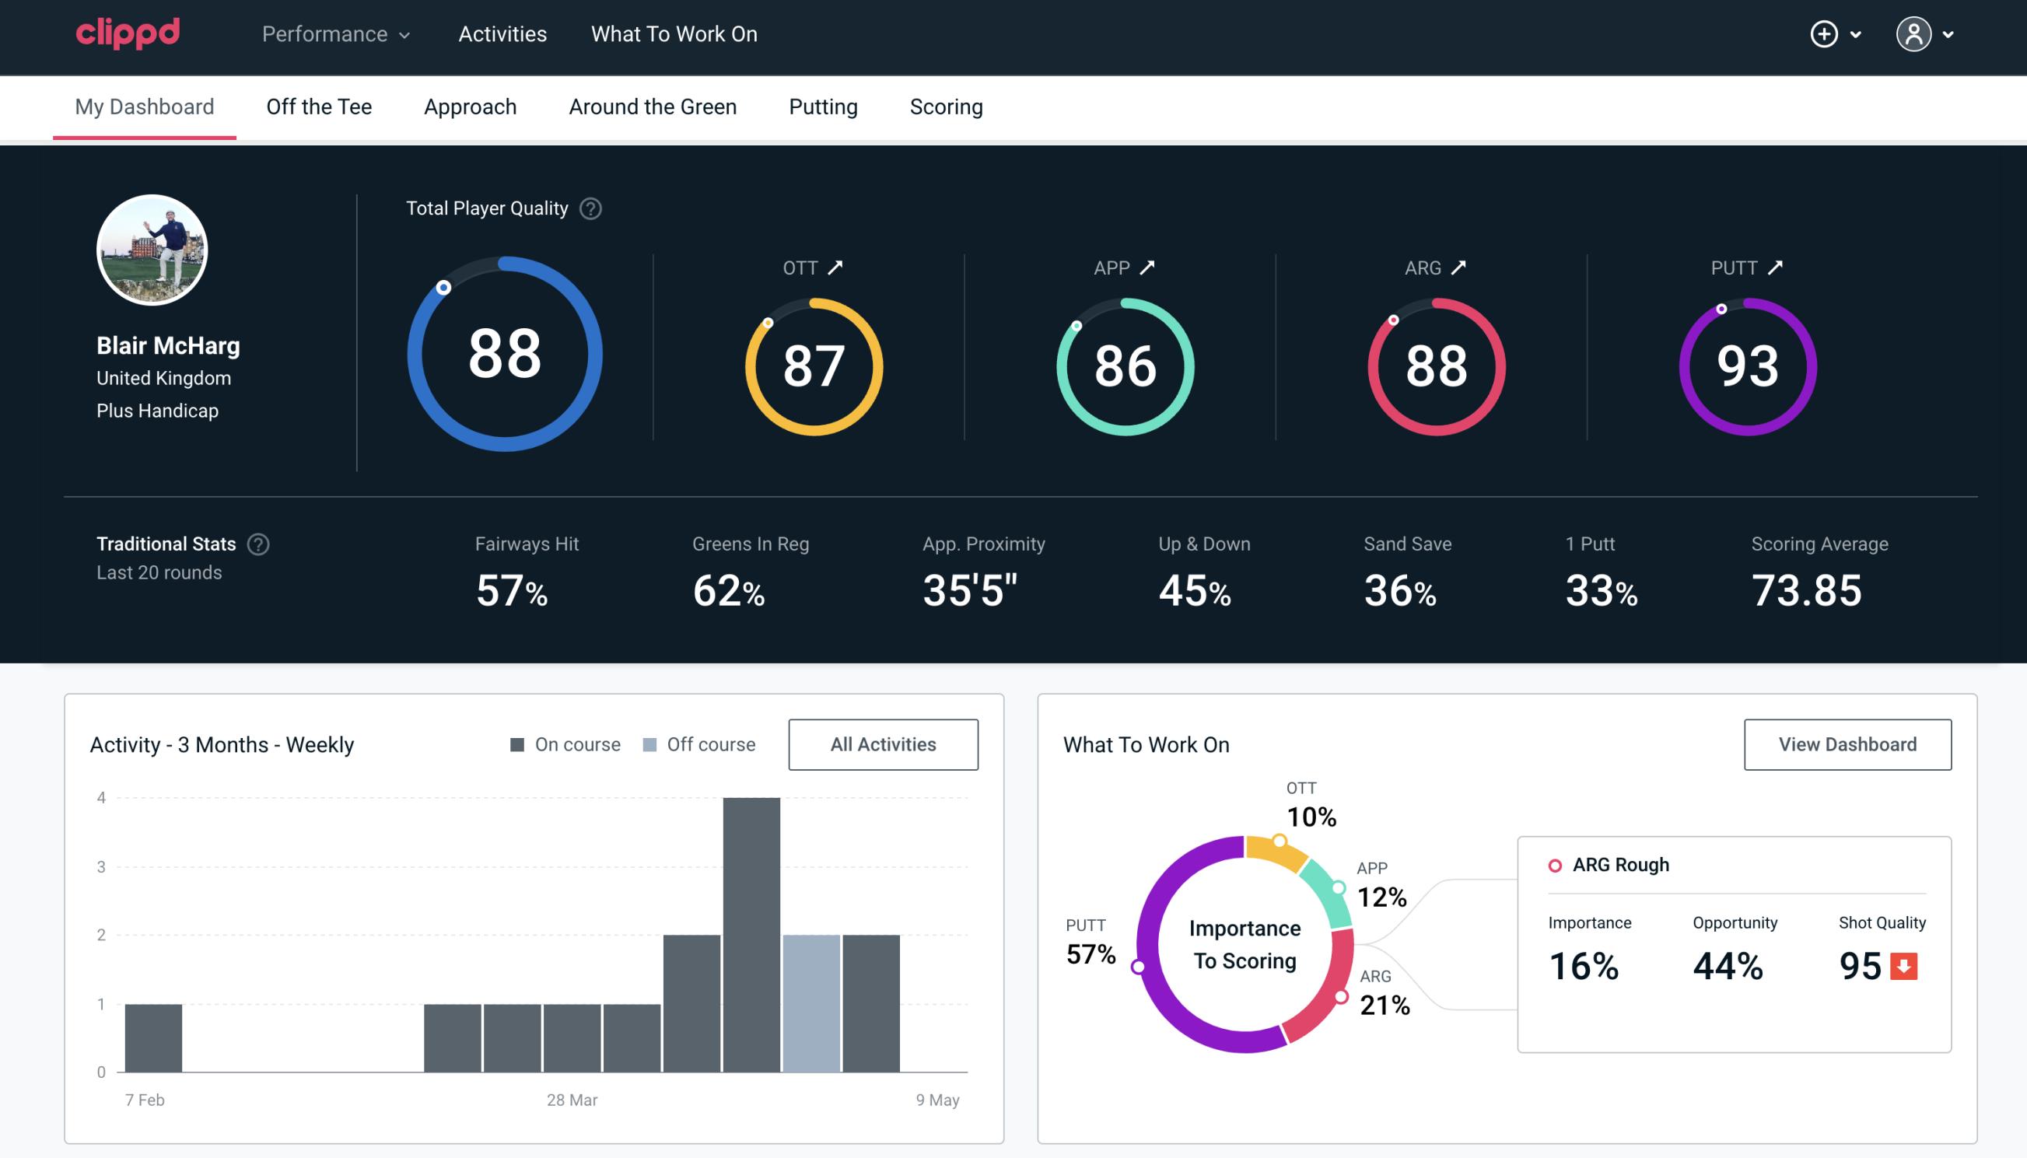Click the add activity plus icon
The height and width of the screenshot is (1158, 2027).
(x=1825, y=35)
